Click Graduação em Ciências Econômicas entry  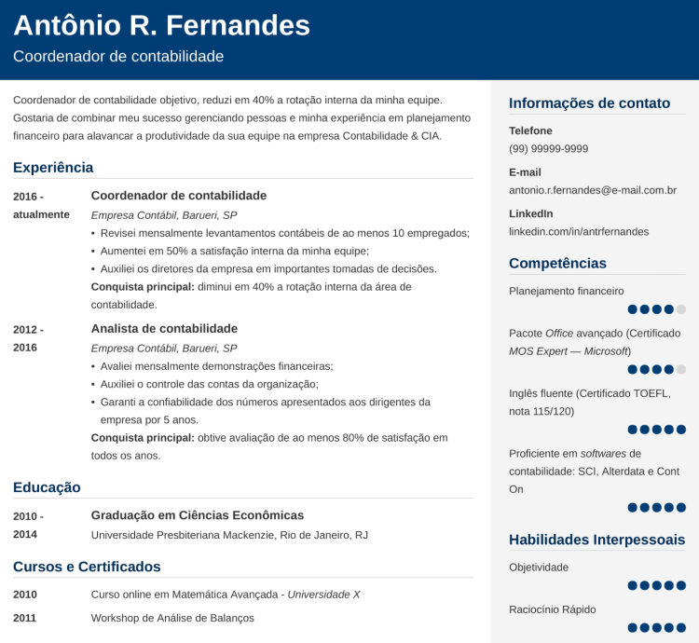(x=198, y=515)
